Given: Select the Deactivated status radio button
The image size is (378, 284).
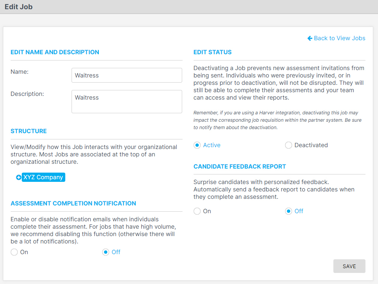Looking at the screenshot, I should pos(288,145).
